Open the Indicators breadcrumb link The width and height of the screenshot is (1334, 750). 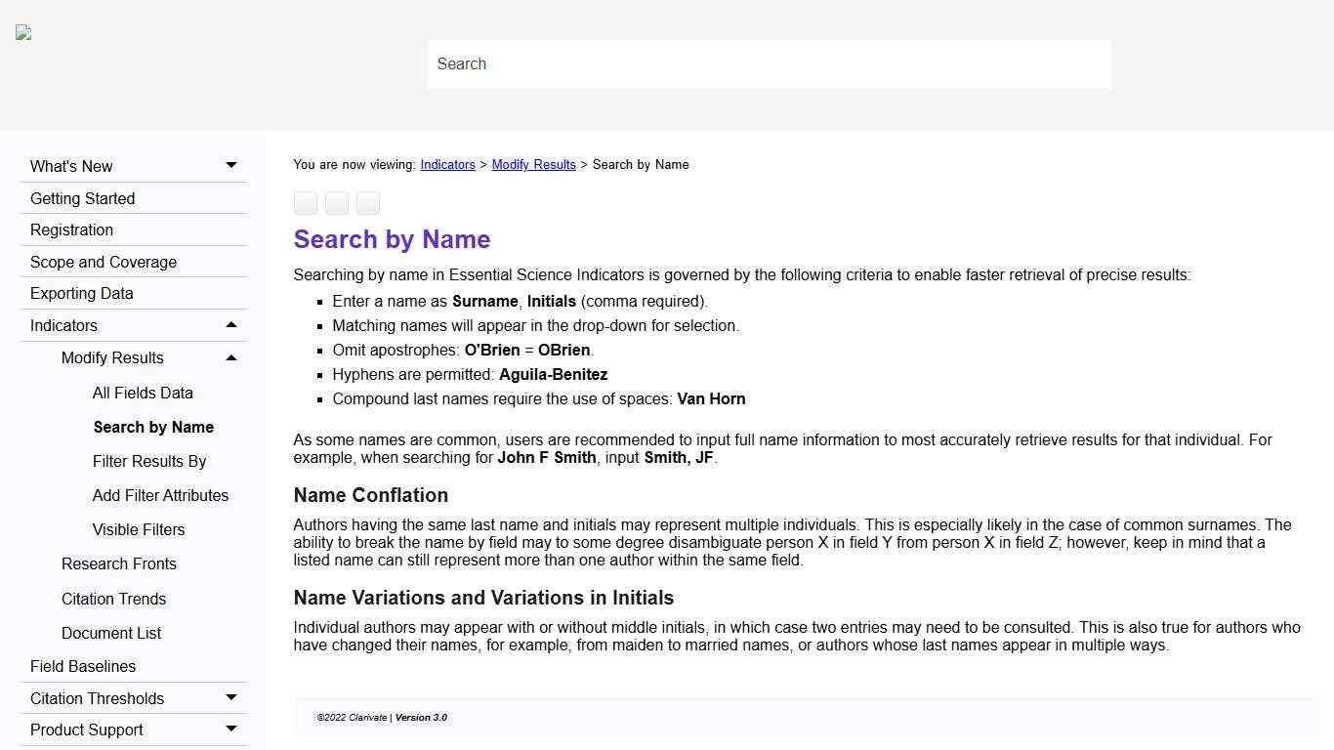coord(447,164)
